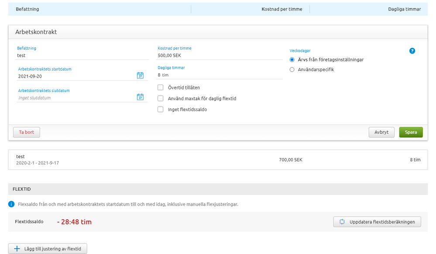This screenshot has width=436, height=254.
Task: Choose the Användarspecifik radio option
Action: coord(292,70)
